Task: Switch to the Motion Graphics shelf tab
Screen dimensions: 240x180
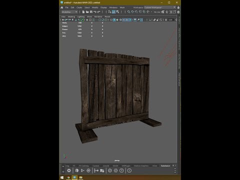Action: pyautogui.click(x=141, y=165)
